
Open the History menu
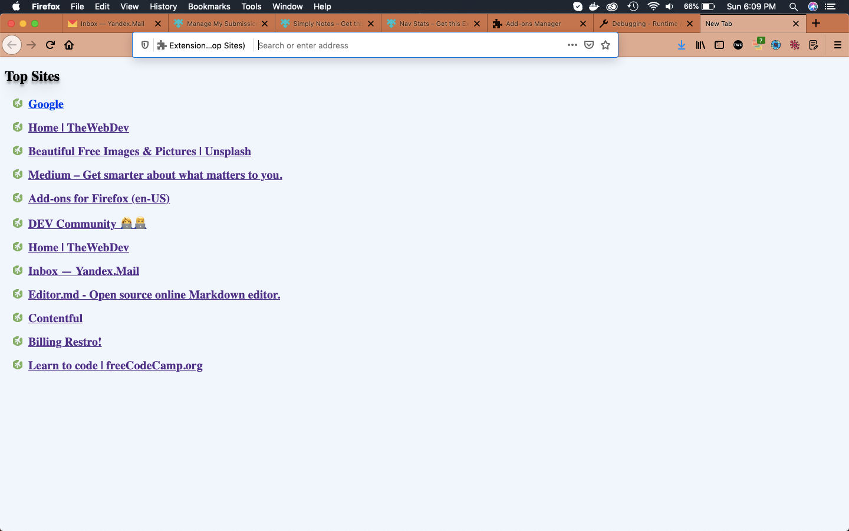coord(163,6)
